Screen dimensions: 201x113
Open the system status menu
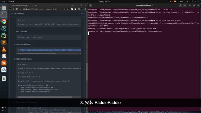tap(196, 1)
